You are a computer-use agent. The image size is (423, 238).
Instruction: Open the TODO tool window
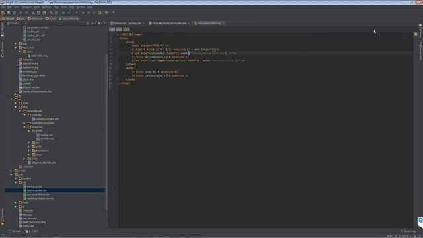32,231
